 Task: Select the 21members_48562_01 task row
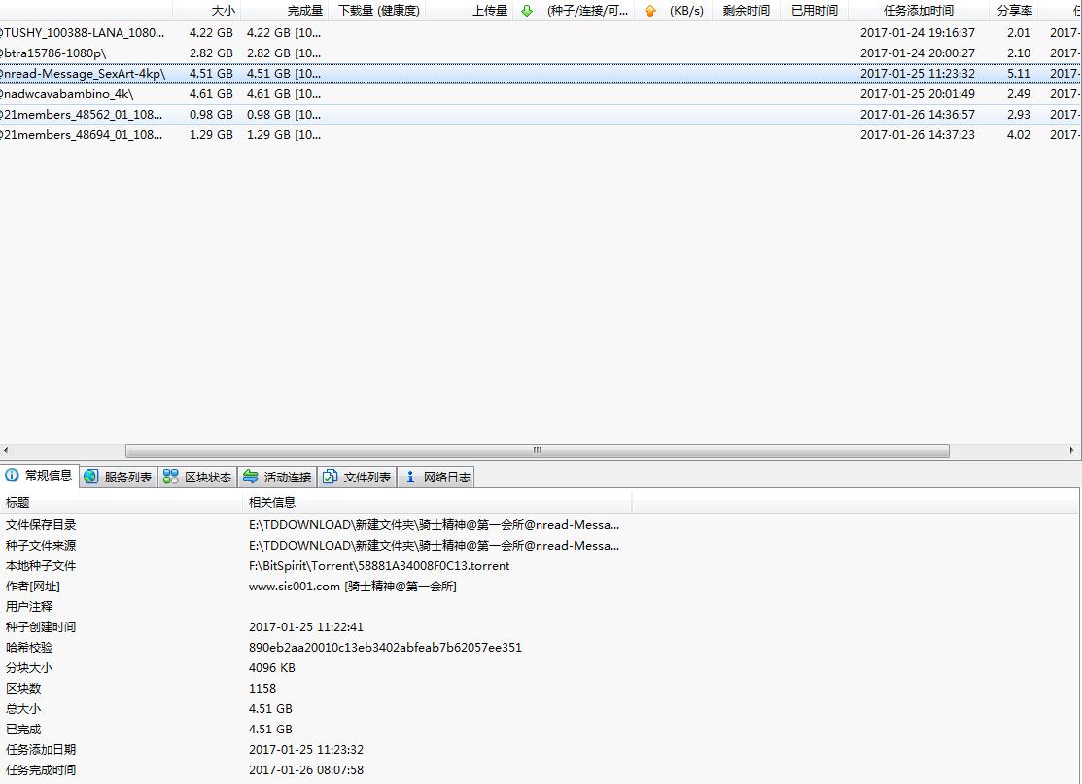click(x=83, y=115)
